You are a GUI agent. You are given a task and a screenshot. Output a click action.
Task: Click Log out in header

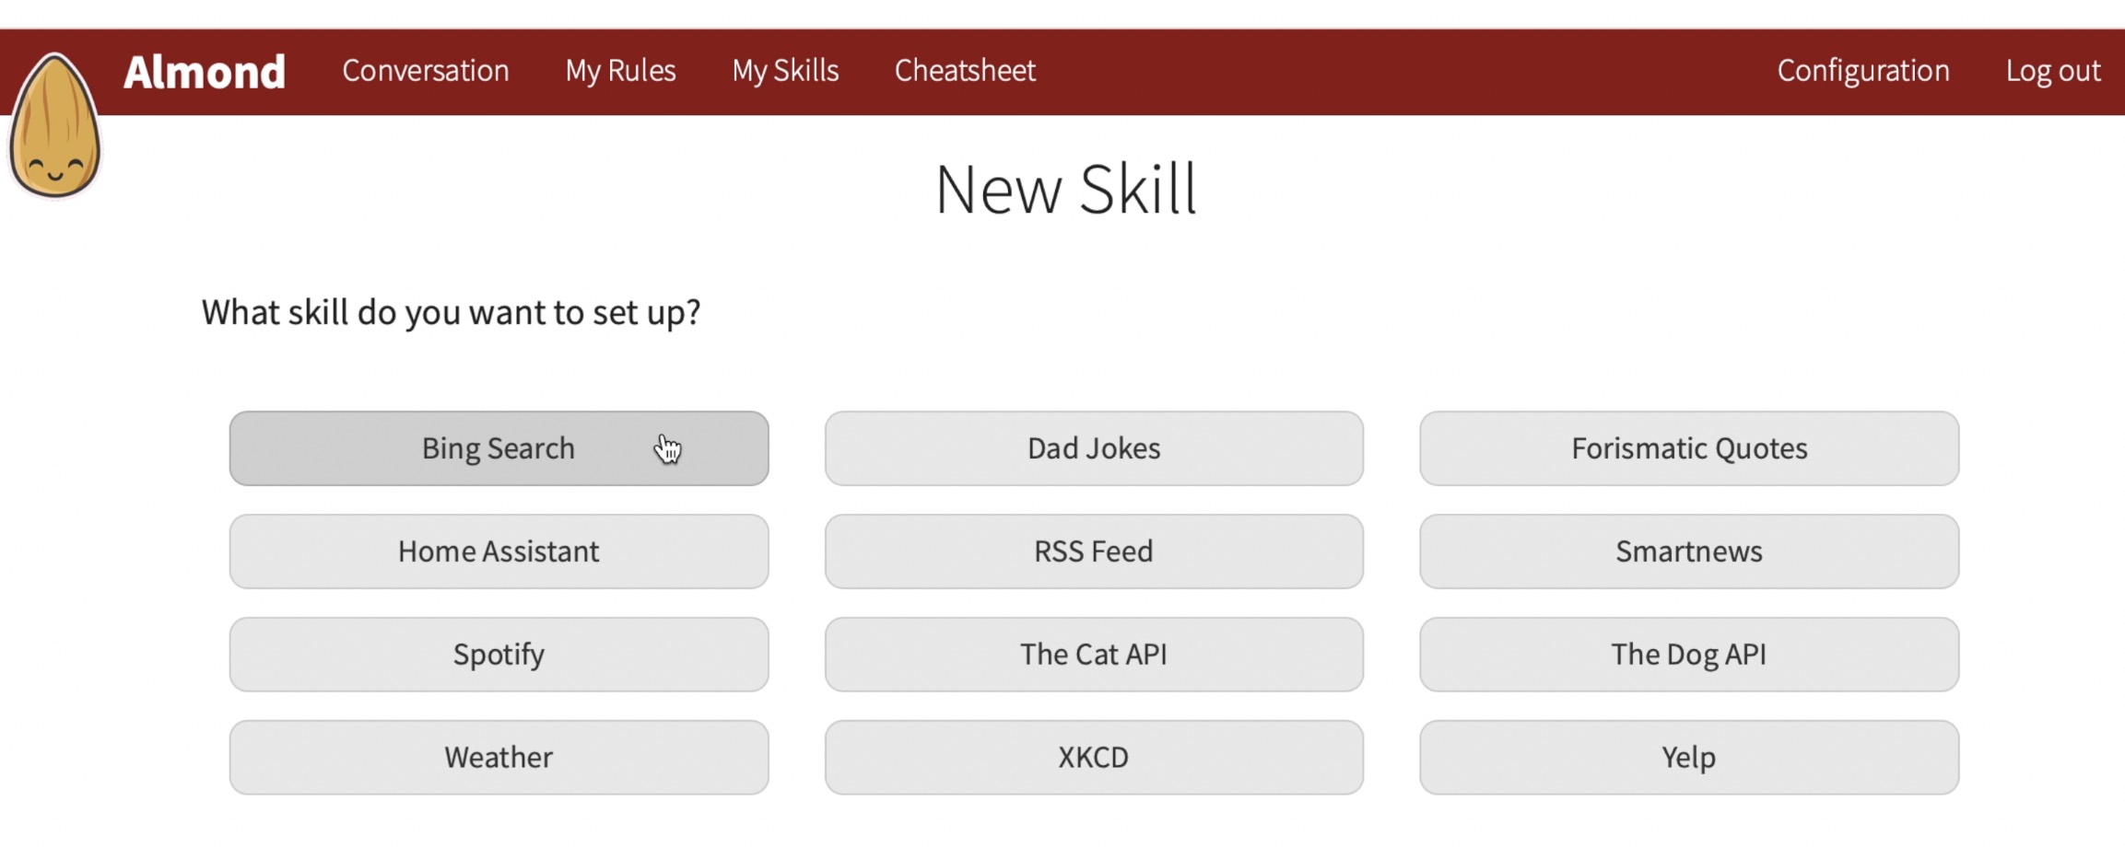2053,71
